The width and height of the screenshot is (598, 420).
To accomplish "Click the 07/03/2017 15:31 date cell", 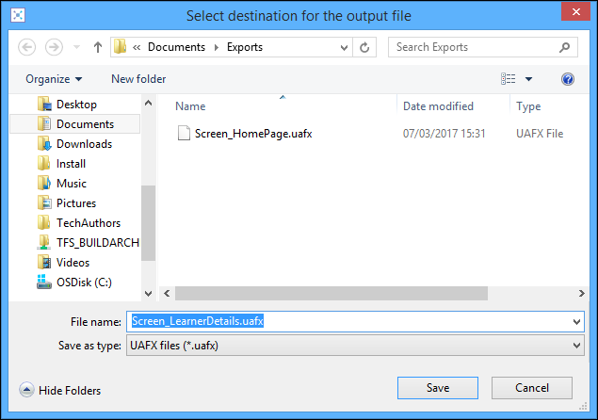I will tap(444, 134).
